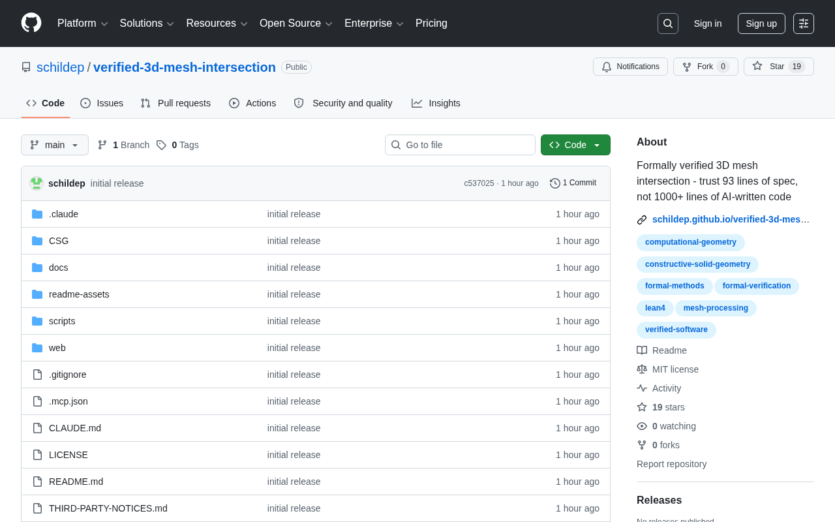Image resolution: width=835 pixels, height=522 pixels.
Task: Click the .mcp.json file icon
Action: pos(37,401)
